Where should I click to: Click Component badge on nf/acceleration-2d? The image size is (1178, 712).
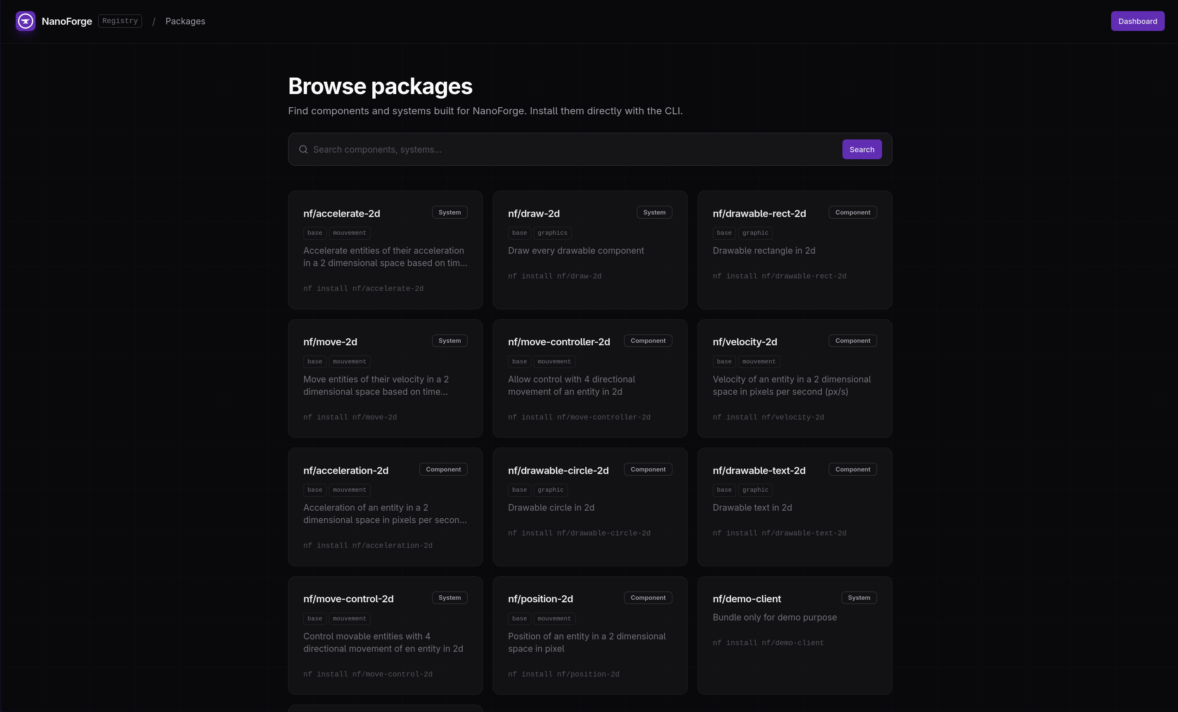(x=443, y=469)
